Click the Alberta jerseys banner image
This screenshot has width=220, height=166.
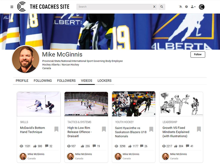coord(110,32)
